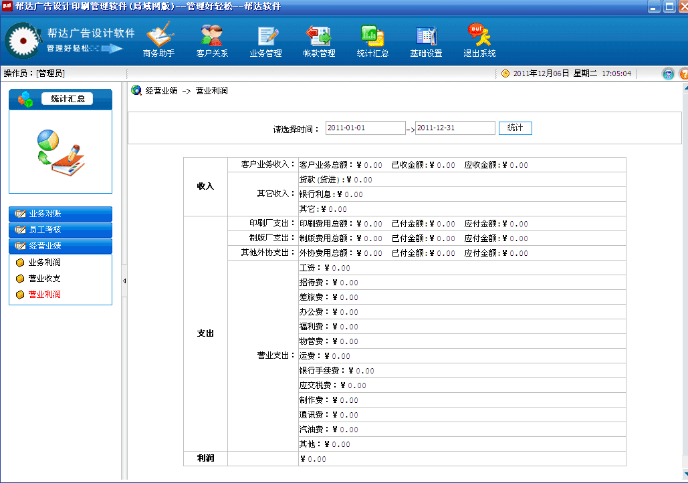Click the 支出 row header
This screenshot has height=483, width=688.
pos(205,333)
